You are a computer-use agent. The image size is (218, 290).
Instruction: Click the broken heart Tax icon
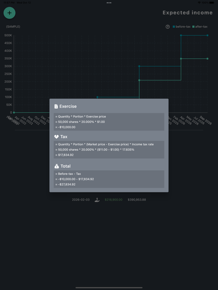coord(56,137)
